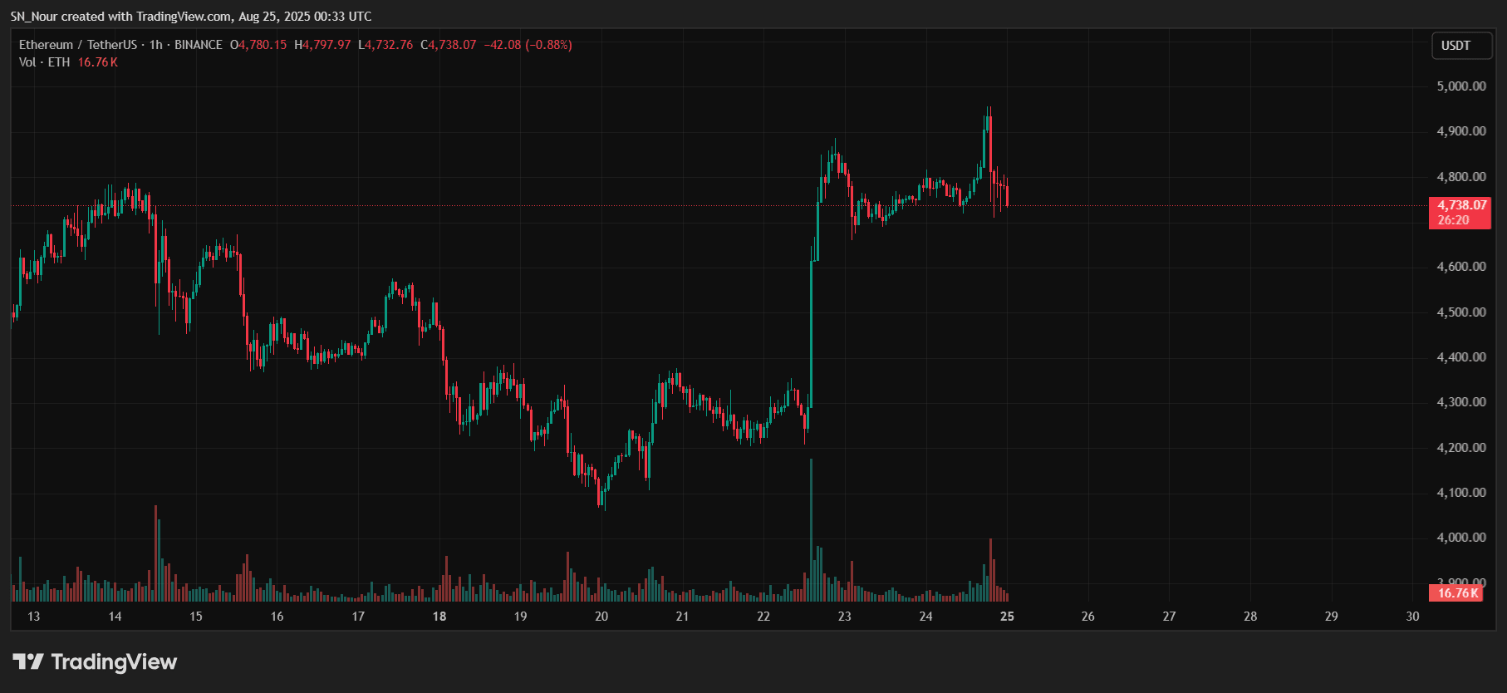The width and height of the screenshot is (1507, 693).
Task: Click the TradingView wordmark text
Action: [114, 662]
